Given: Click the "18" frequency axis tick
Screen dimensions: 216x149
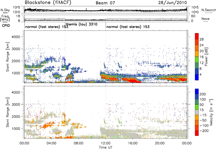Looking at the screenshot, I should [18, 16].
